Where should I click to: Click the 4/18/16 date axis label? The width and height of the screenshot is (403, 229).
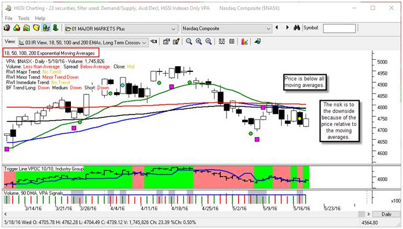click(180, 208)
